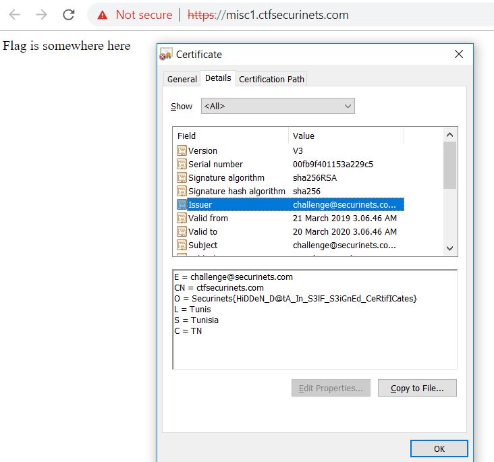This screenshot has height=462, width=494.
Task: Reload the page with the refresh icon
Action: coord(68,14)
